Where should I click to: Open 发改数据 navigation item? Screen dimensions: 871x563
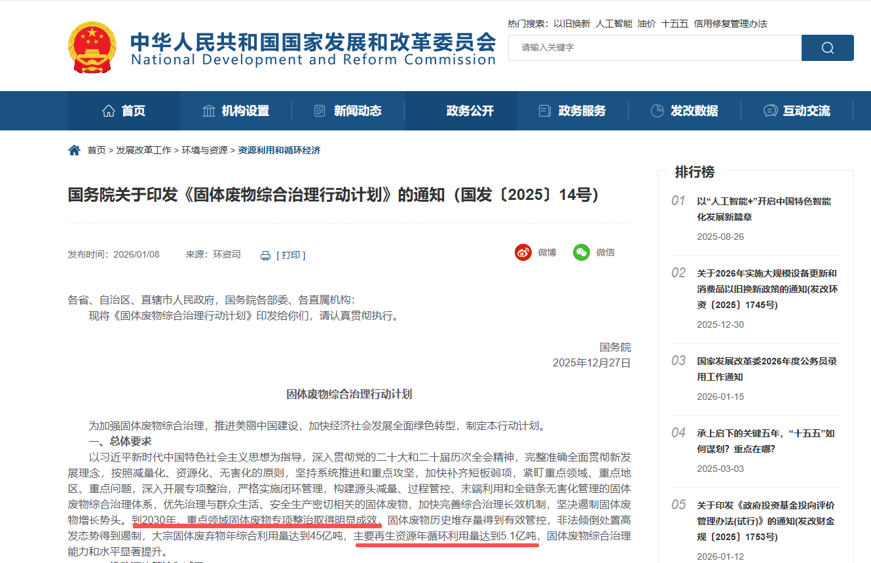[684, 111]
